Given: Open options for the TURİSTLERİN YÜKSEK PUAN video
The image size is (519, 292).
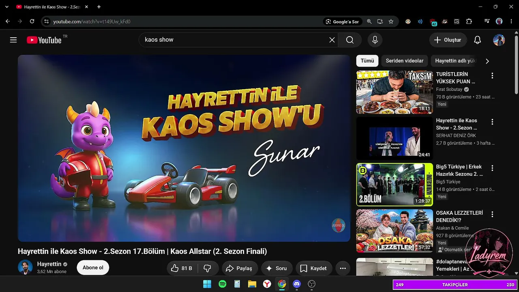Looking at the screenshot, I should (492, 75).
